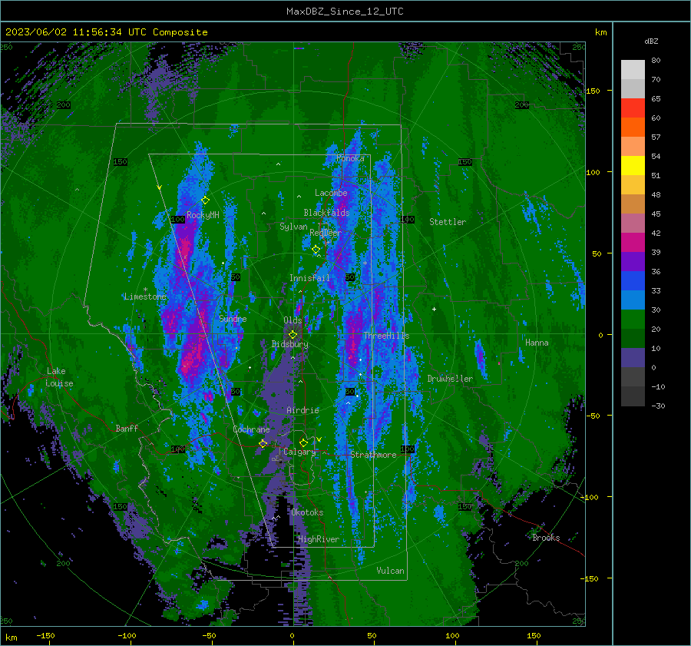
Task: Click the Calgary city label
Action: [x=299, y=452]
